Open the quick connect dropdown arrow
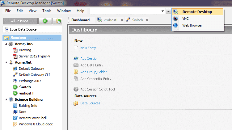Viewport: 232px width, 130px height. pos(162,11)
